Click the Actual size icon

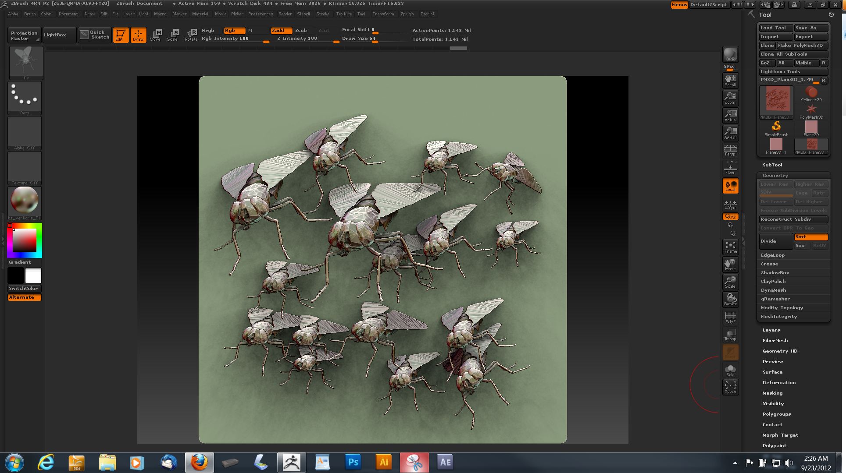(x=730, y=115)
